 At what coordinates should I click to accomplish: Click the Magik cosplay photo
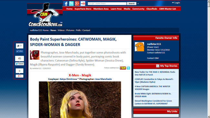[80, 100]
